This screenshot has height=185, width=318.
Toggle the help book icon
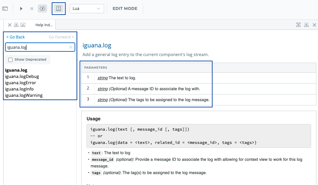point(59,9)
